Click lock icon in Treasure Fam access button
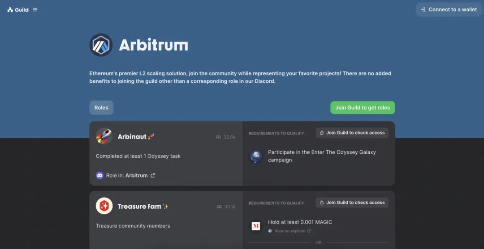Screen dimensions: 484x249 (x=322, y=203)
